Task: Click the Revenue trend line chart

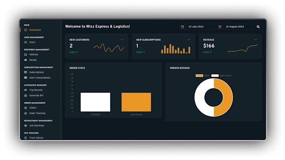Action: point(243,48)
